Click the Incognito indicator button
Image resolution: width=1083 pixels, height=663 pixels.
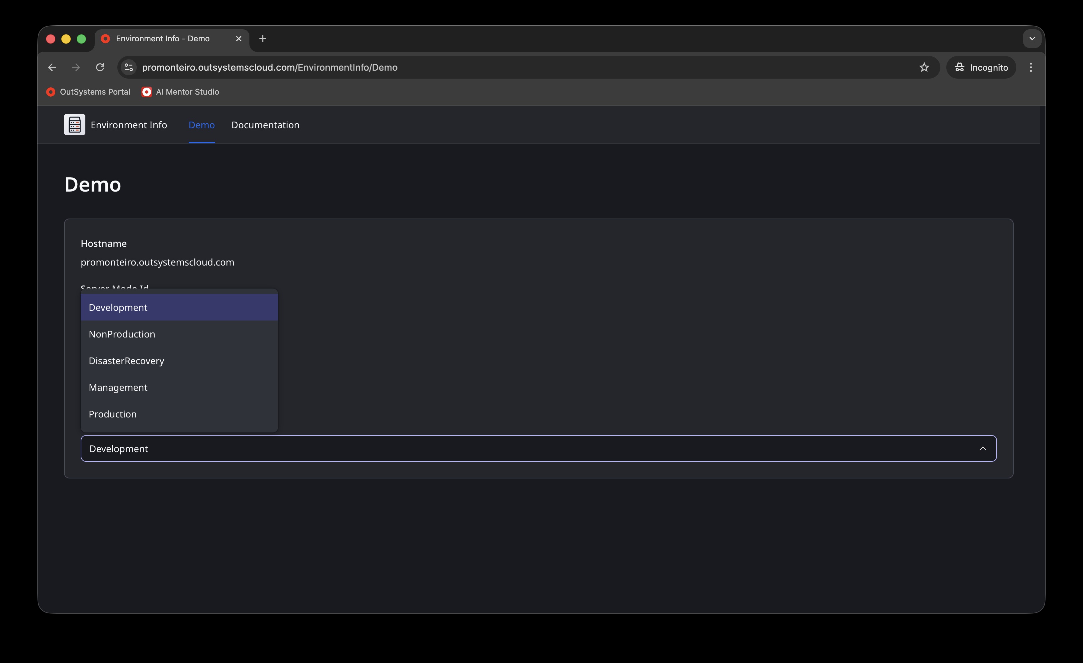(x=981, y=67)
